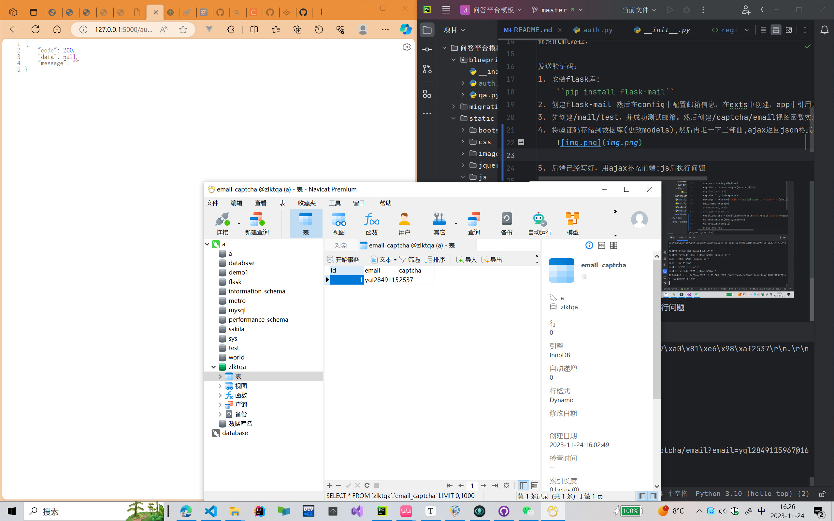Toggle Navicat right info pane
834x521 pixels.
pyautogui.click(x=654, y=496)
